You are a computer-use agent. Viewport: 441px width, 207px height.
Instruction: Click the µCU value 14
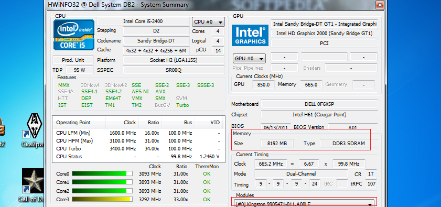click(218, 51)
